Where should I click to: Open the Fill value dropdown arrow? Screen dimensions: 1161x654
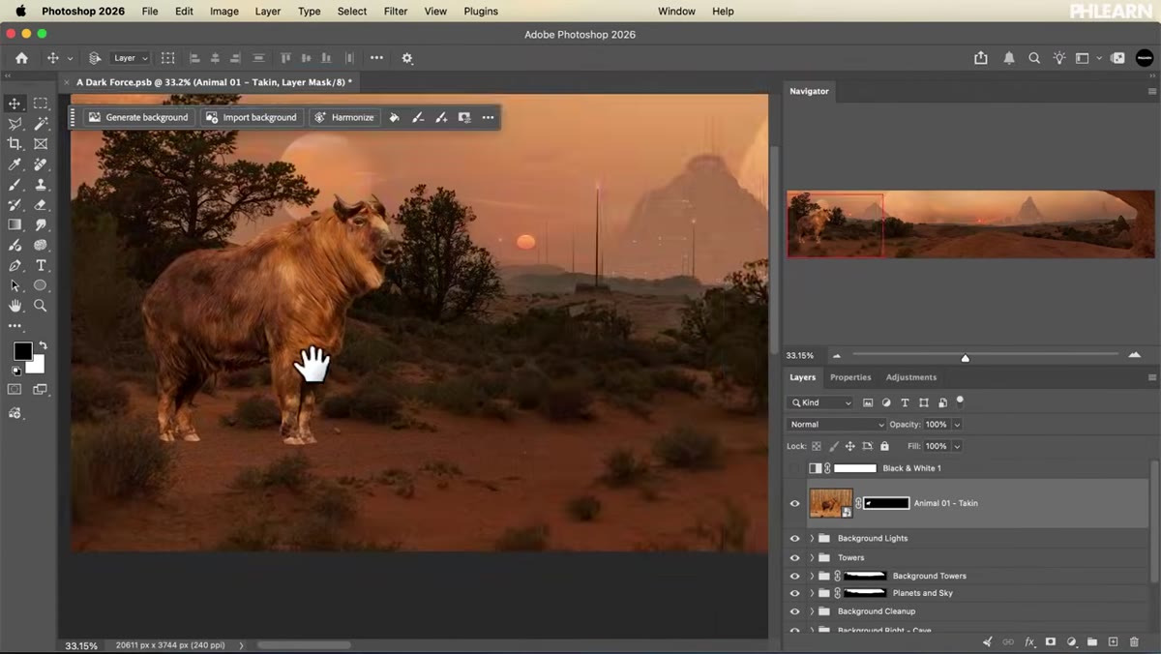pos(957,446)
